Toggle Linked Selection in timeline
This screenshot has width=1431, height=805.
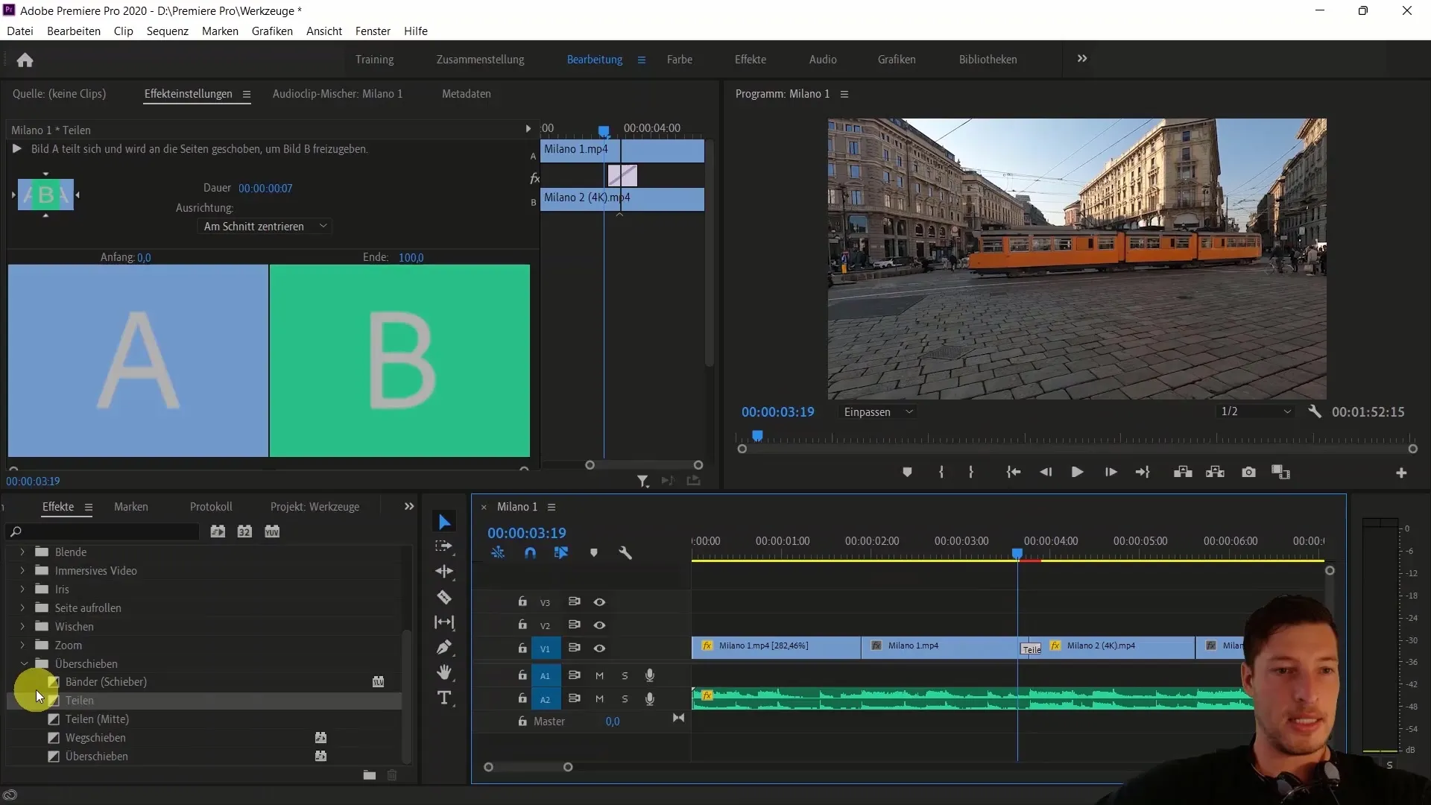pos(561,553)
